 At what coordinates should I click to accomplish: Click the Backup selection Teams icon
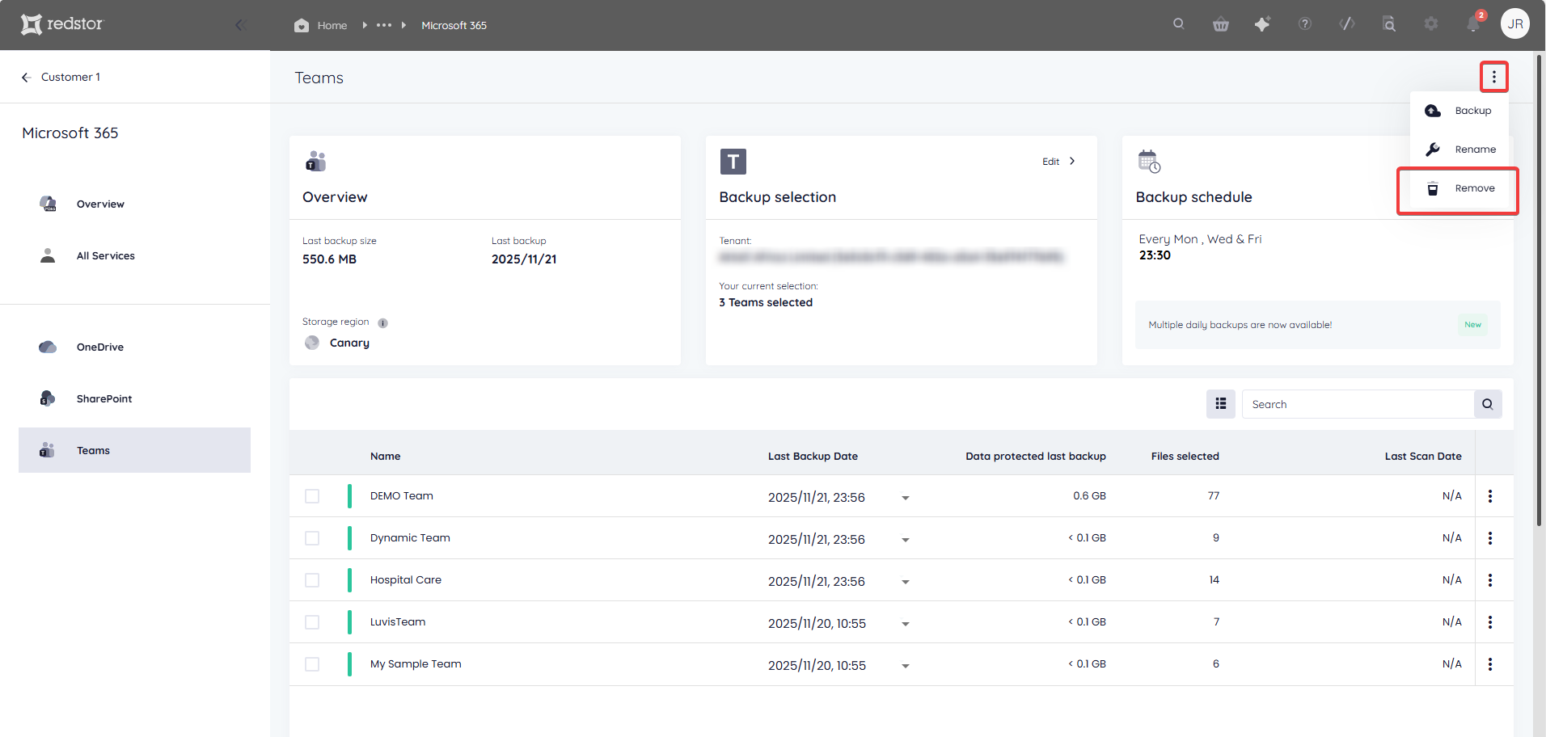733,162
